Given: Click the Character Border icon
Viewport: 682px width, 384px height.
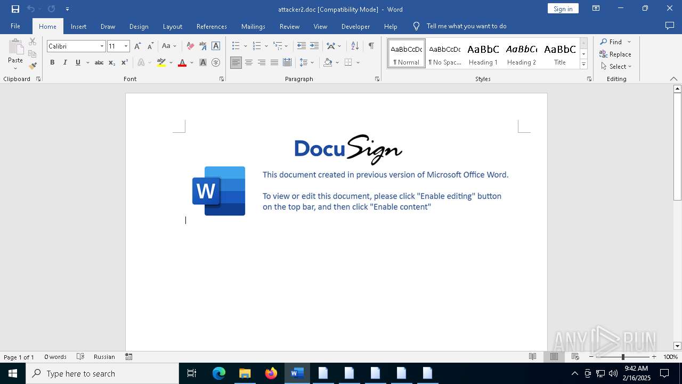Looking at the screenshot, I should click(x=216, y=46).
